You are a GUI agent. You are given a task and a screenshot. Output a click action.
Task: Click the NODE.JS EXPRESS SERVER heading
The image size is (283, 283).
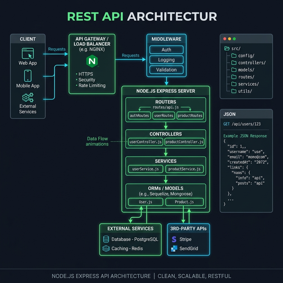(x=166, y=91)
